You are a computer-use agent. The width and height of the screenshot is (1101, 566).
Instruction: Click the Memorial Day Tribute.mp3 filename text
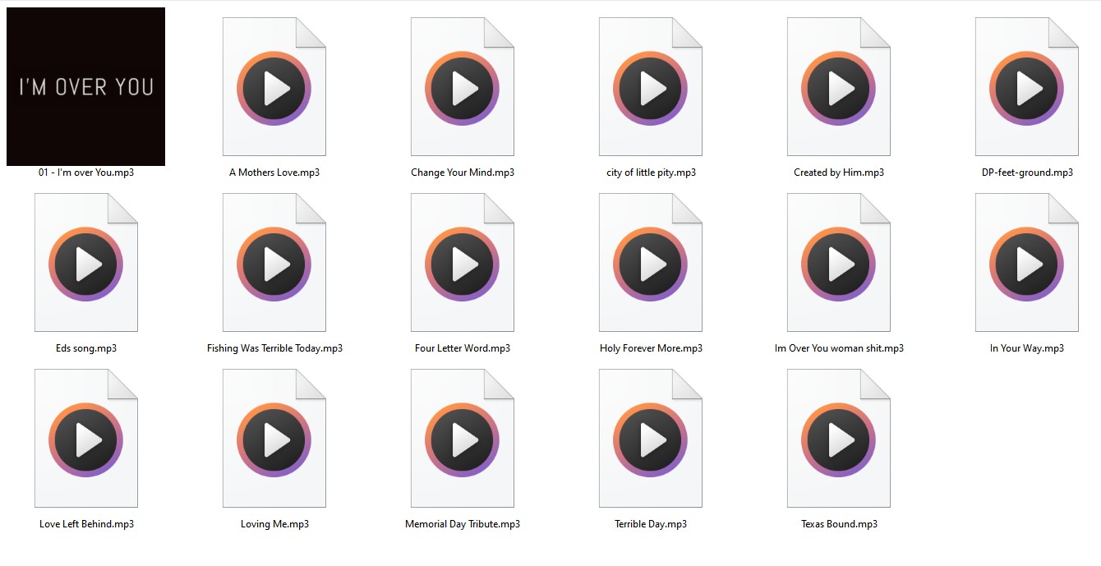tap(463, 524)
